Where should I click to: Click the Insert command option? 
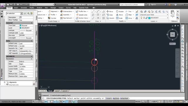[x=109, y=98]
